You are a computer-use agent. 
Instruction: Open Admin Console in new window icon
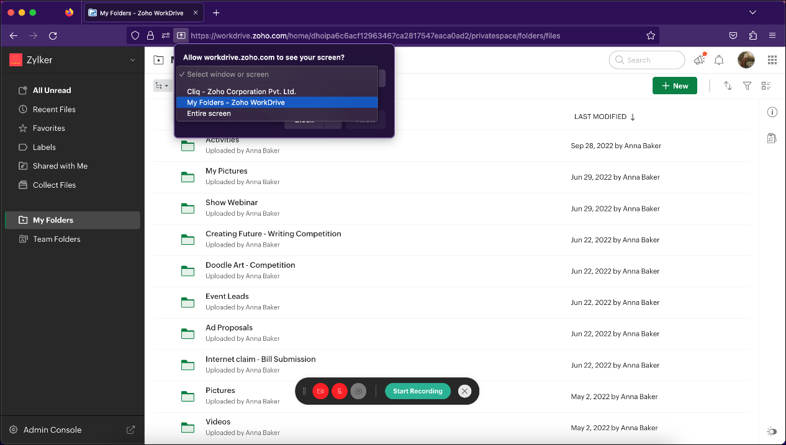(x=131, y=430)
